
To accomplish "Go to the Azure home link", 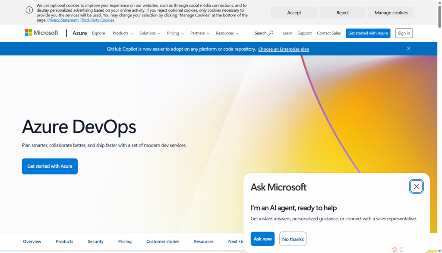I will coord(79,33).
